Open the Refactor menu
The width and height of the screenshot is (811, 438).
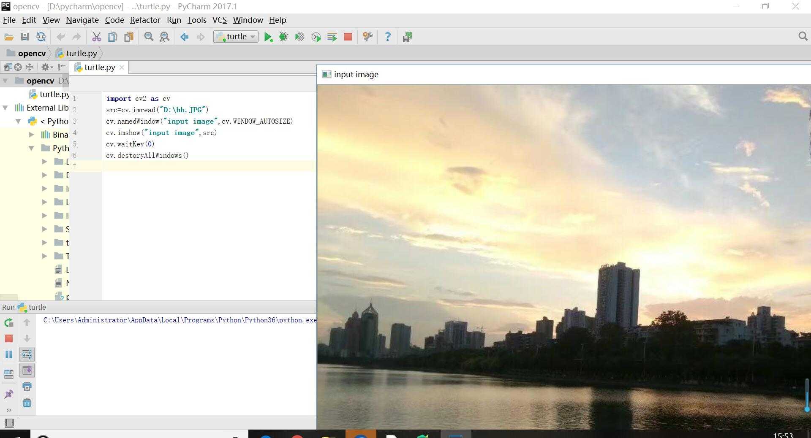click(145, 20)
